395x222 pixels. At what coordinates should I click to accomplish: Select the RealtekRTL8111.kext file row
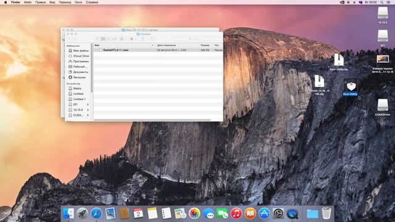click(x=158, y=50)
